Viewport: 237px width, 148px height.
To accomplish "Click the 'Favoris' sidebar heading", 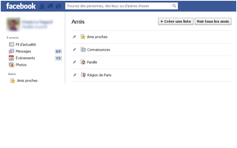I will pos(13,38).
